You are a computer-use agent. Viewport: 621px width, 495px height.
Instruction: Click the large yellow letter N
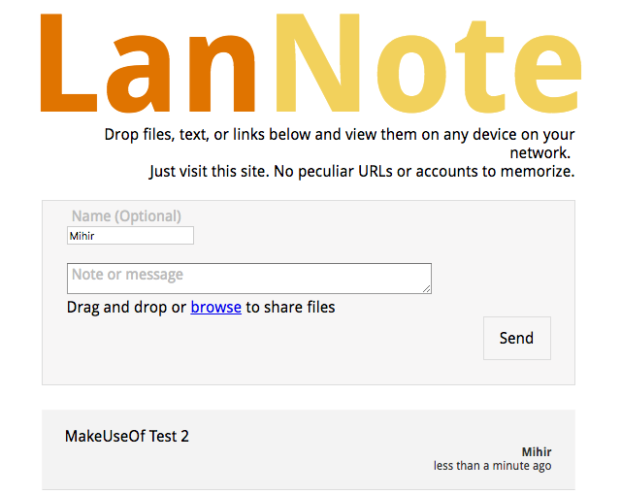[x=317, y=63]
